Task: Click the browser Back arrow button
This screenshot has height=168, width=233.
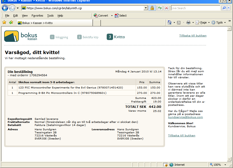Action: (x=5, y=8)
